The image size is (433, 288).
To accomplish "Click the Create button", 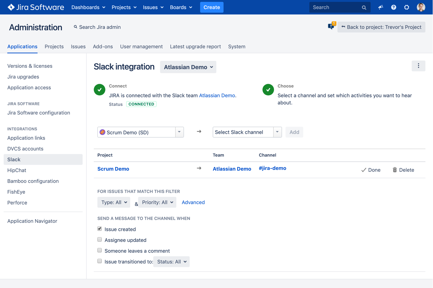I will pos(212,7).
